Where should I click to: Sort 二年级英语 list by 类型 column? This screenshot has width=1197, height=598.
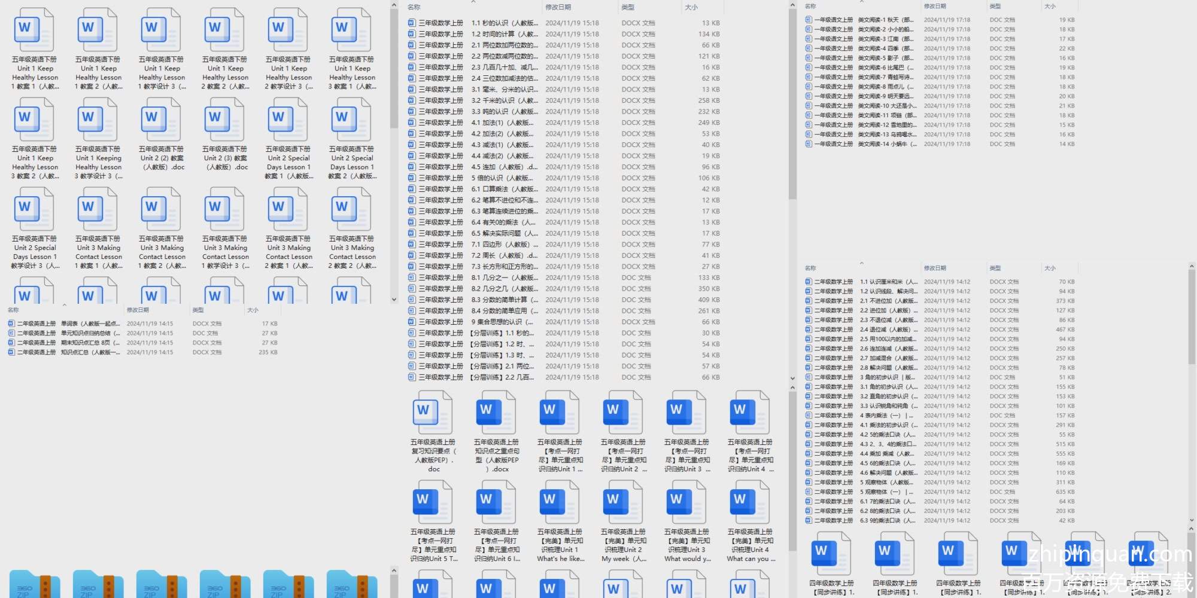198,310
